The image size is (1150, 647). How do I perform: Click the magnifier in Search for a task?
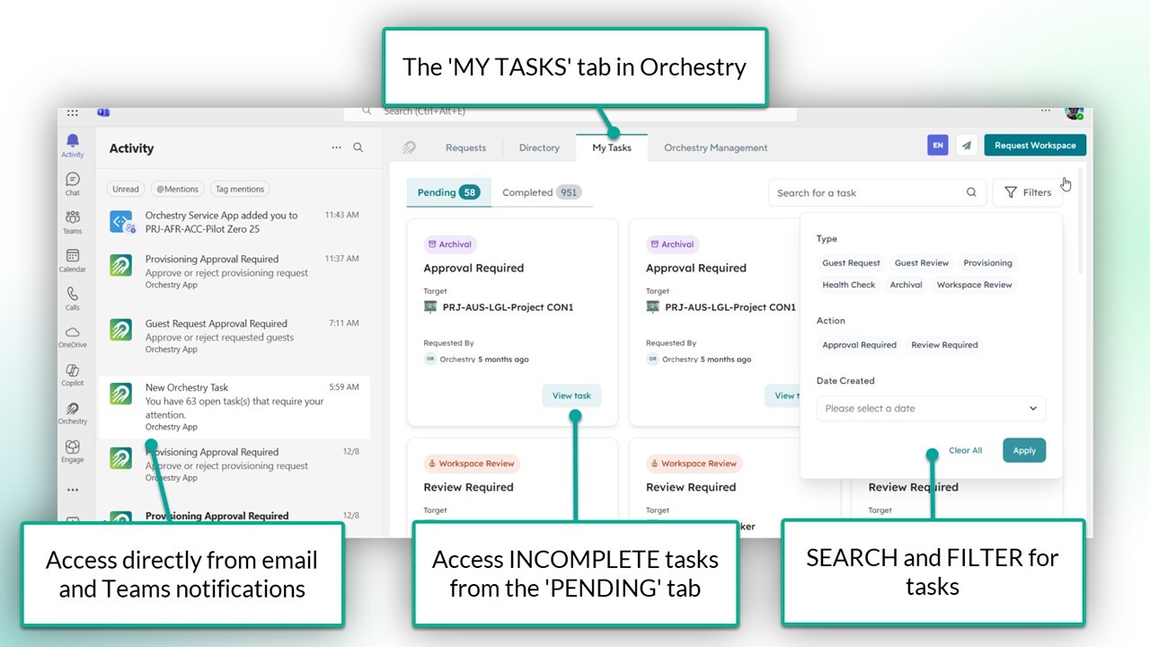tap(971, 192)
